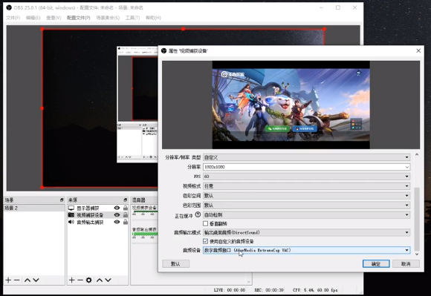
Task: Click the help icon beside 正在缓冲
Action: coord(198,215)
